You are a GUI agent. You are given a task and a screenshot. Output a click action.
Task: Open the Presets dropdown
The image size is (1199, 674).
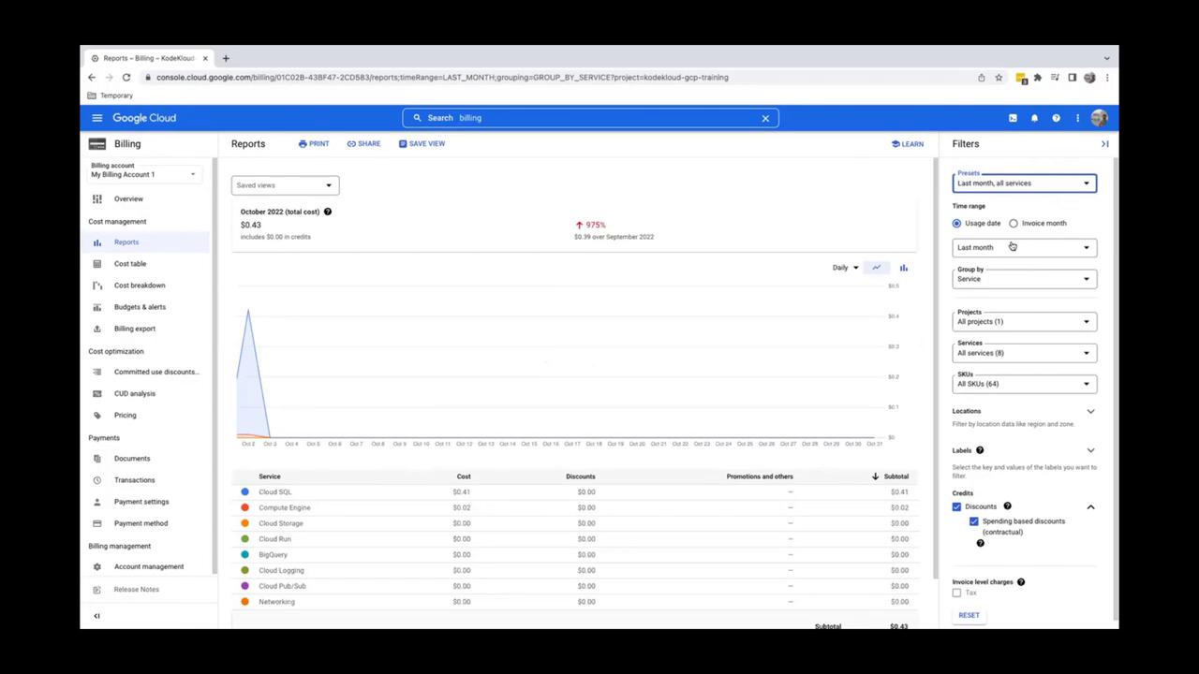[x=1024, y=183]
